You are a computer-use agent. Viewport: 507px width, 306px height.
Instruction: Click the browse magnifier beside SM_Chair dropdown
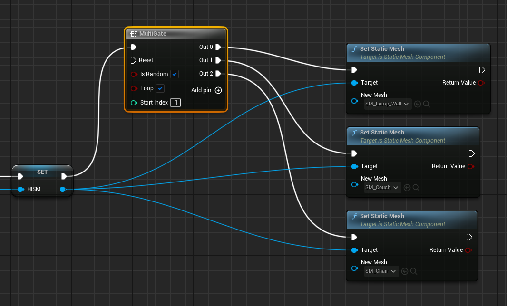(x=413, y=271)
